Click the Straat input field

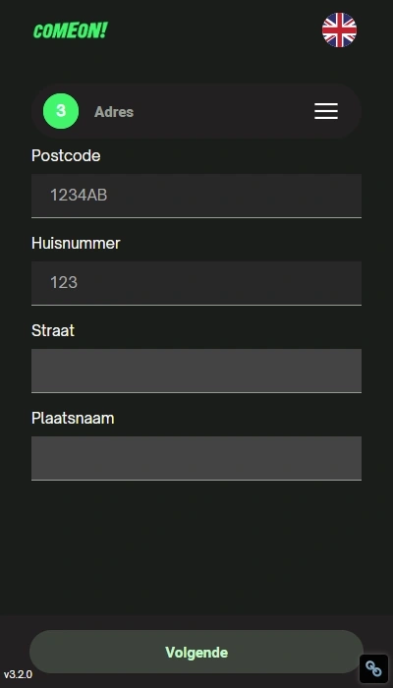pyautogui.click(x=196, y=371)
